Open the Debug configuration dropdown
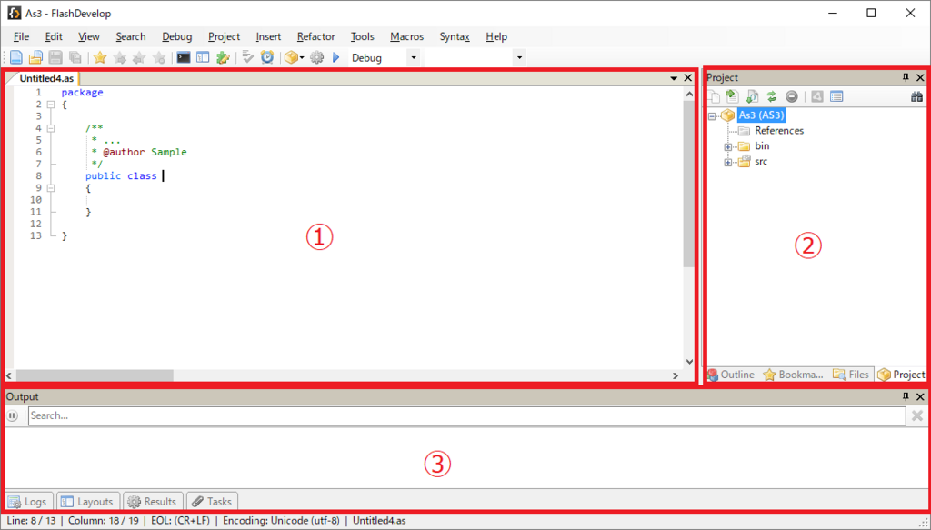Viewport: 931px width, 530px height. (x=414, y=57)
